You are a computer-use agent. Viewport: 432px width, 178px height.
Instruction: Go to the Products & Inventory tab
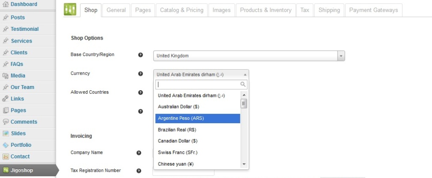[265, 10]
